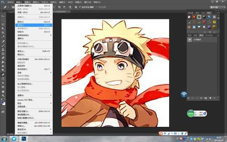The image size is (227, 142).
Task: Select the Dodge tool
Action: [x=3, y=70]
